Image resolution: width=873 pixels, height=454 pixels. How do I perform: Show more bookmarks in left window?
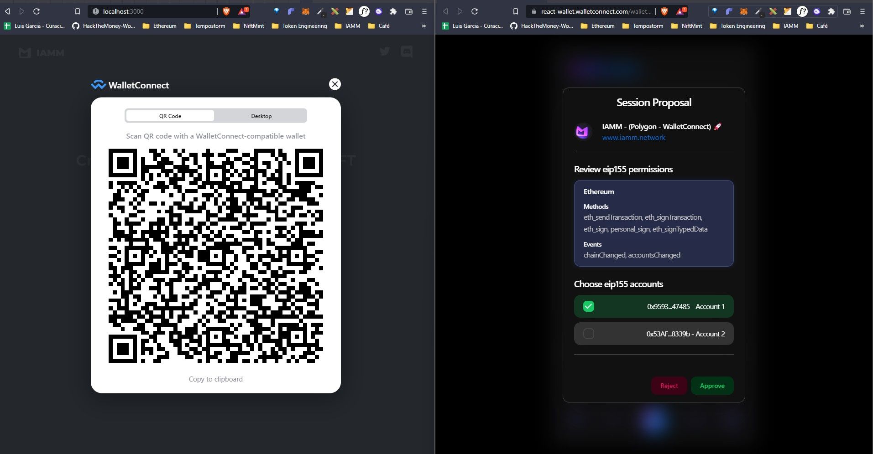pos(424,26)
